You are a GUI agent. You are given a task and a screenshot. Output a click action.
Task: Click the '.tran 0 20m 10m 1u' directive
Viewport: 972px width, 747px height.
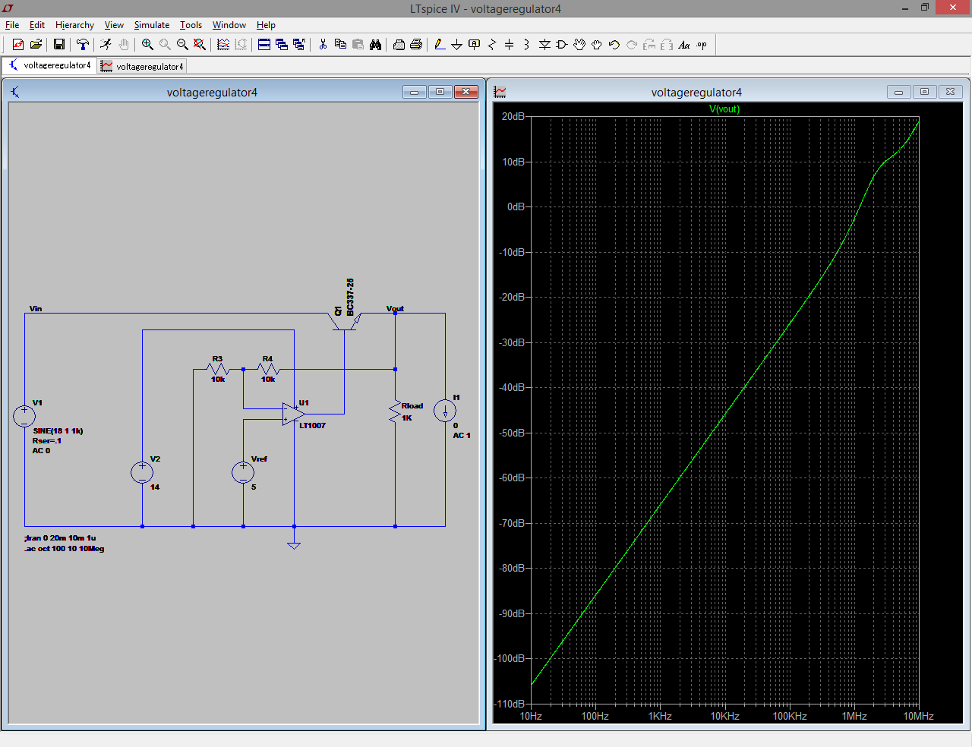pos(61,537)
